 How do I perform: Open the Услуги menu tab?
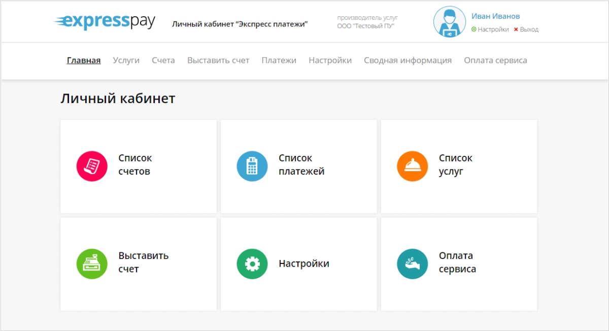click(x=126, y=60)
